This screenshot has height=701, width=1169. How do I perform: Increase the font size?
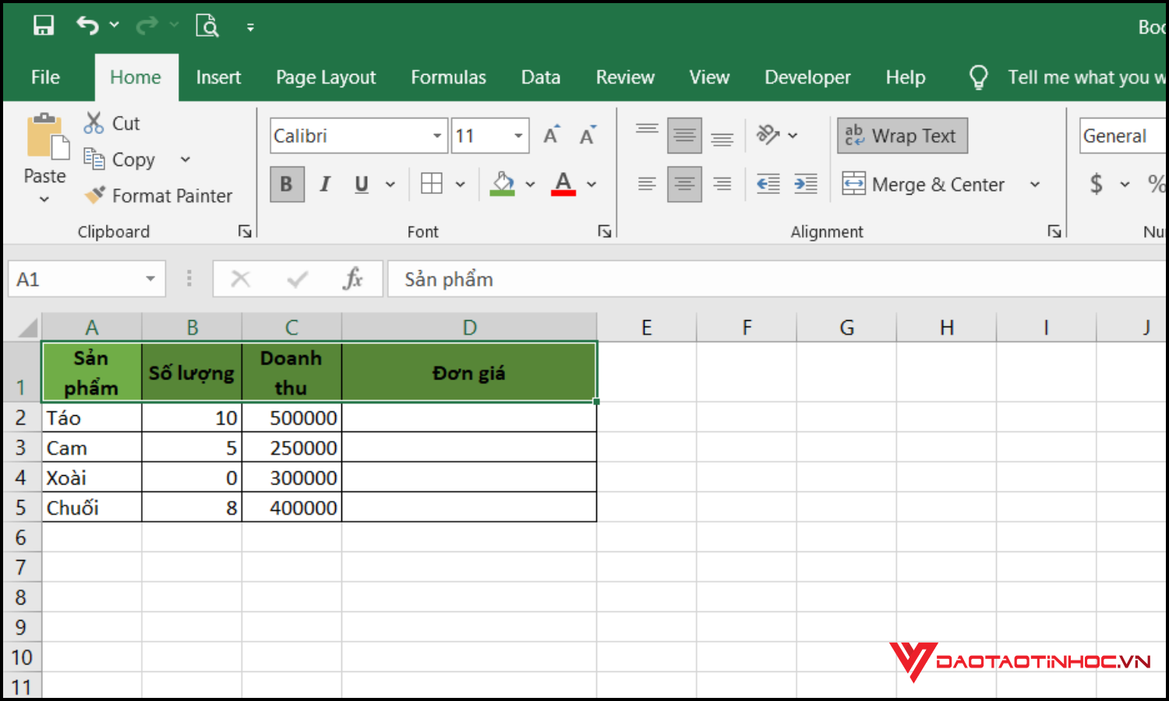click(x=550, y=134)
